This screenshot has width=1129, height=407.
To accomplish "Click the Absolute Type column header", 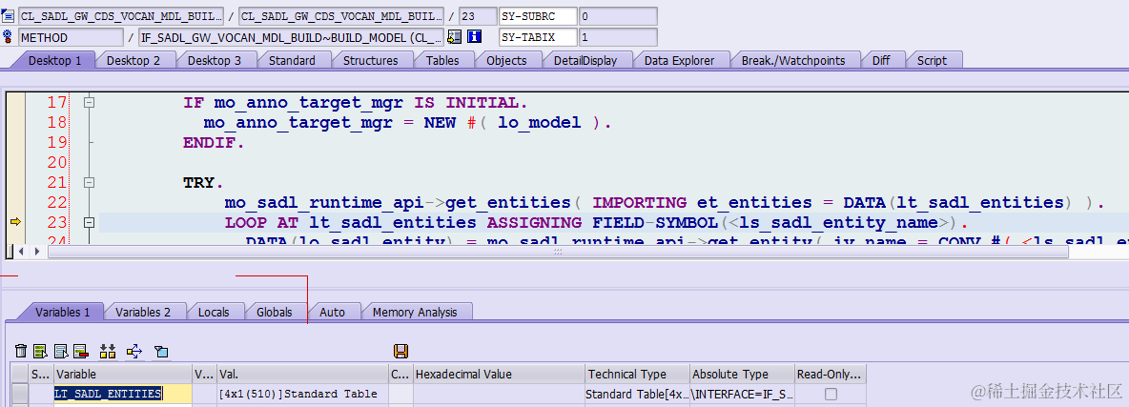I will pyautogui.click(x=742, y=374).
